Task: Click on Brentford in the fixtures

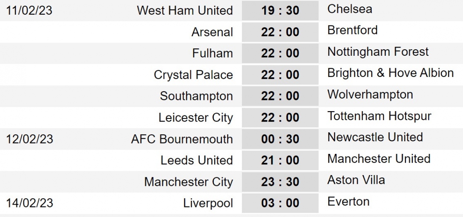Action: [352, 30]
